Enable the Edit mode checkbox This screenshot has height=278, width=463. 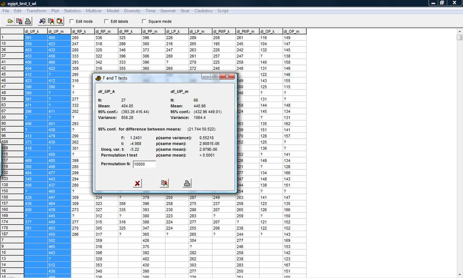click(71, 21)
